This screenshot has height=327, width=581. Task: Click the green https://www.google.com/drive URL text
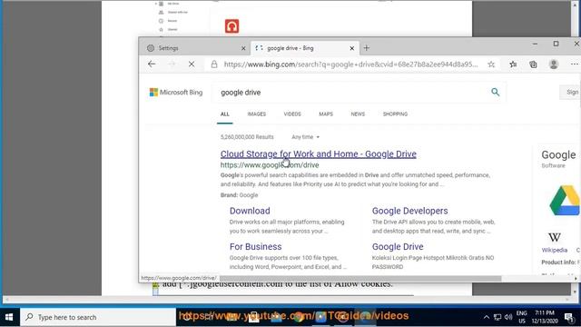click(x=270, y=165)
